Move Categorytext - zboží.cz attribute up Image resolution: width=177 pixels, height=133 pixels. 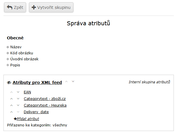11,99
